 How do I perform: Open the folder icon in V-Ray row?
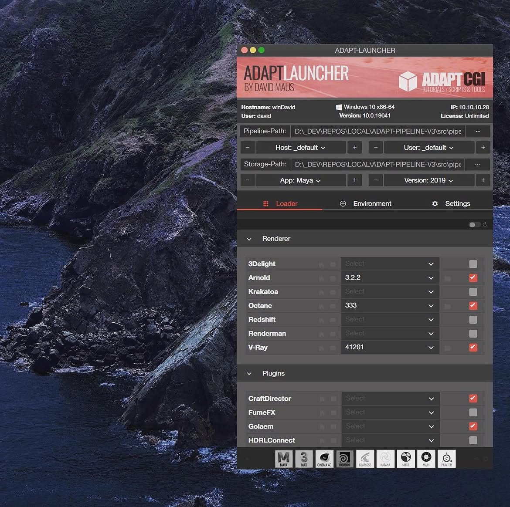click(448, 348)
